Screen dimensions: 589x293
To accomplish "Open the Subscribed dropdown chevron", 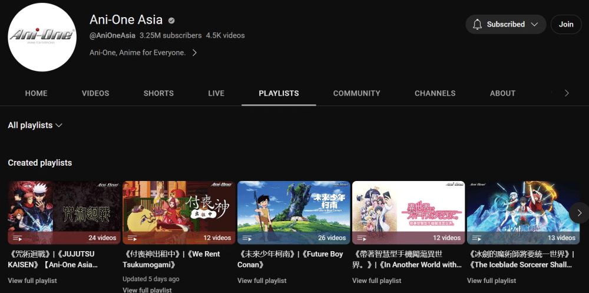I will [534, 24].
